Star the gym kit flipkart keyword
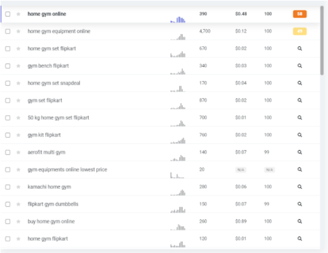328x253 pixels. pos(18,135)
